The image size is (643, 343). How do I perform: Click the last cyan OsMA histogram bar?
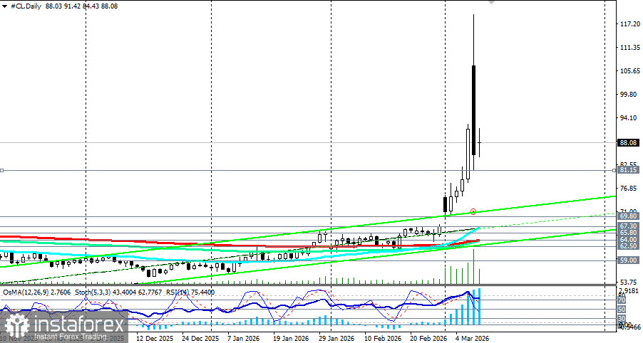(x=479, y=307)
